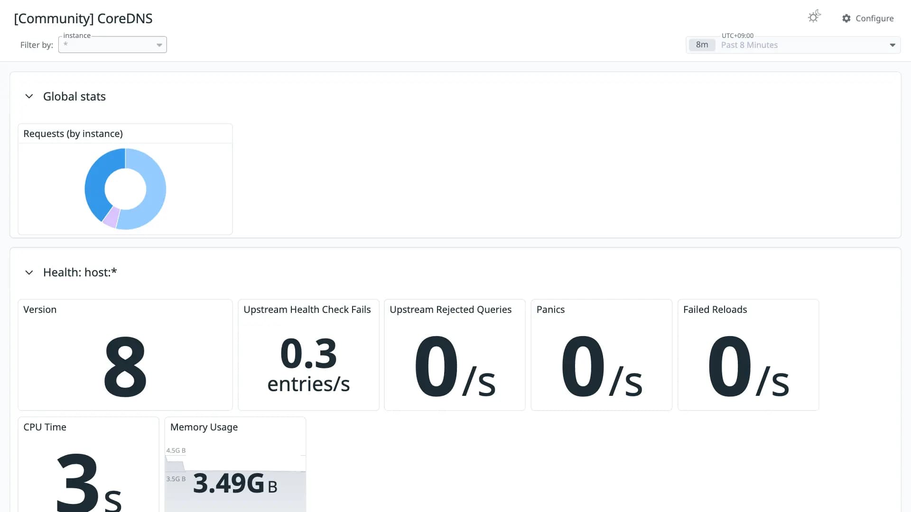Viewport: 911px width, 512px height.
Task: Click the Configure label
Action: click(874, 18)
